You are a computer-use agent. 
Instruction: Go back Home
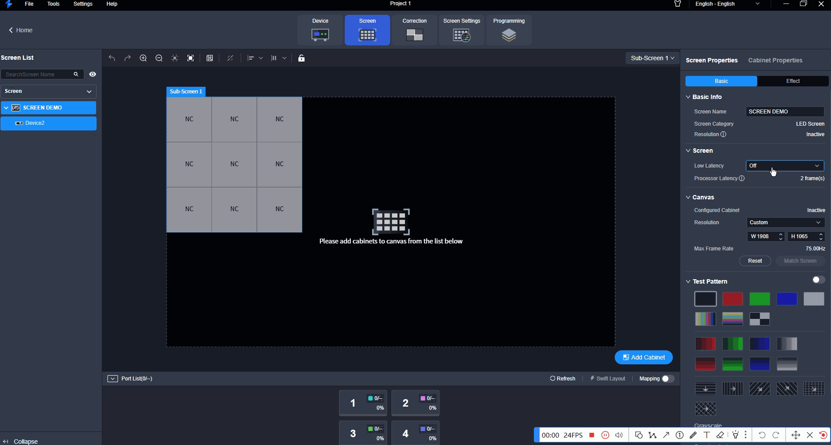coord(21,30)
